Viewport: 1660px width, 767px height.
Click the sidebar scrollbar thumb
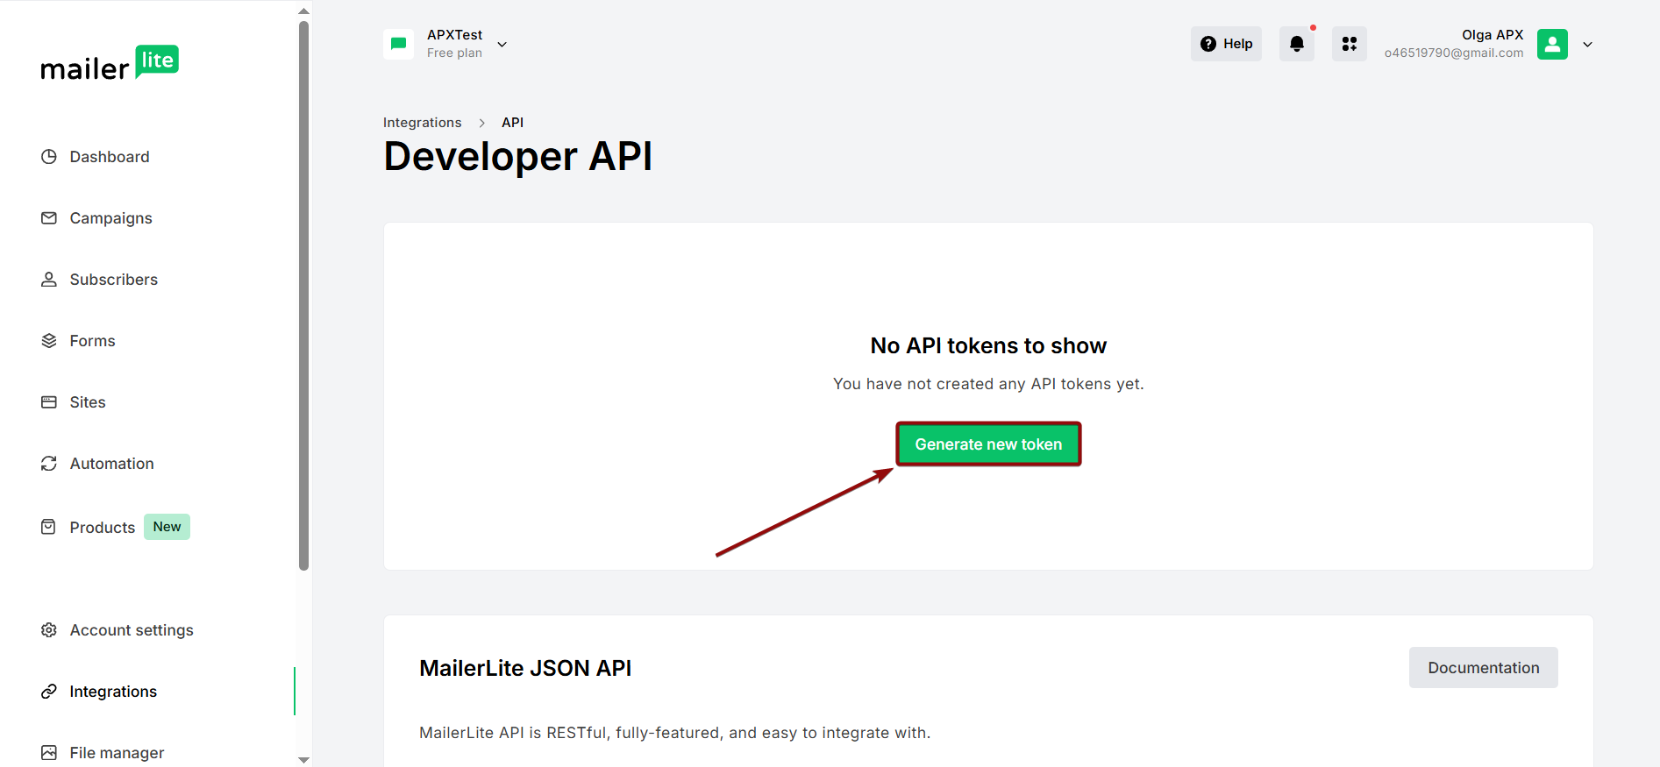pos(303,295)
